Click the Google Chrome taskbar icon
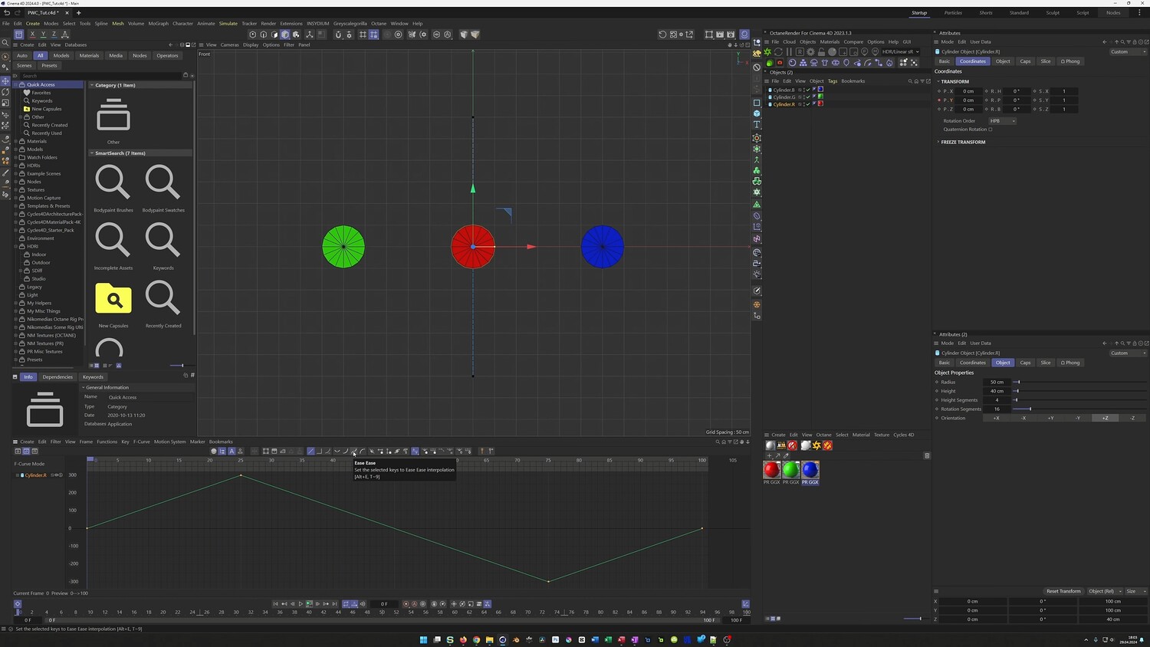The image size is (1150, 647). [x=476, y=639]
